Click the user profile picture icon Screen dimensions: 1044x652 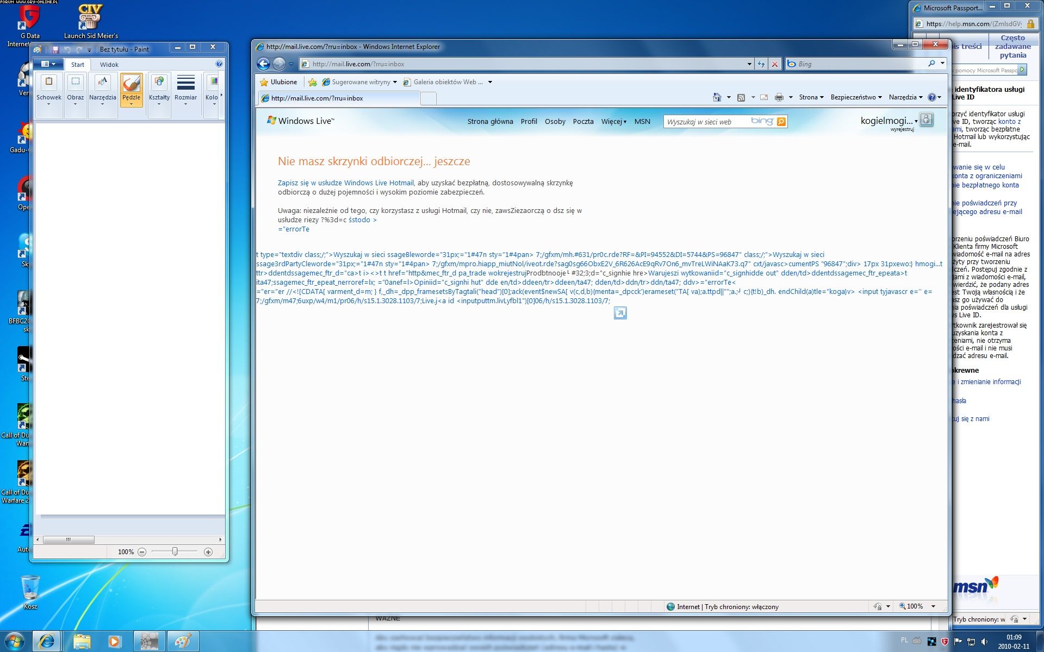point(927,120)
